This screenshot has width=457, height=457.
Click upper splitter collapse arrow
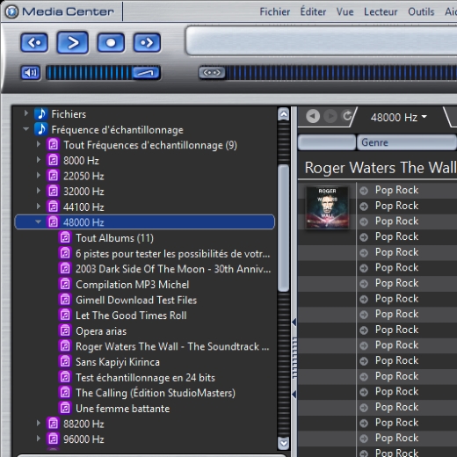[x=294, y=322]
